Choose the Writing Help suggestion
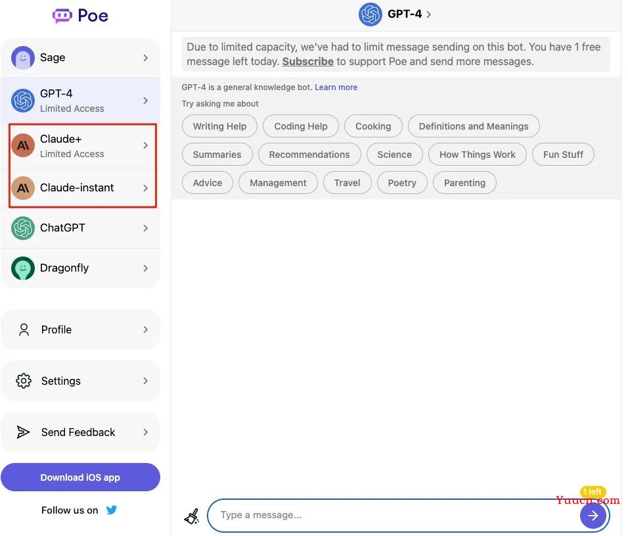This screenshot has height=536, width=628. point(219,126)
